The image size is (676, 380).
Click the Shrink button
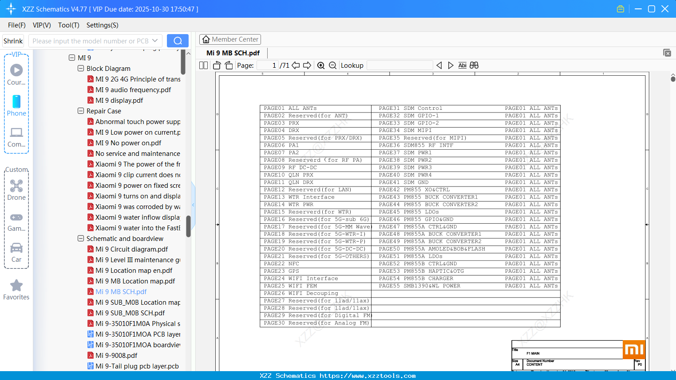(13, 41)
